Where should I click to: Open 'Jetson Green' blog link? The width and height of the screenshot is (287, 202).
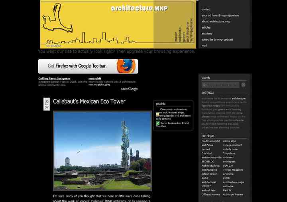209,174
